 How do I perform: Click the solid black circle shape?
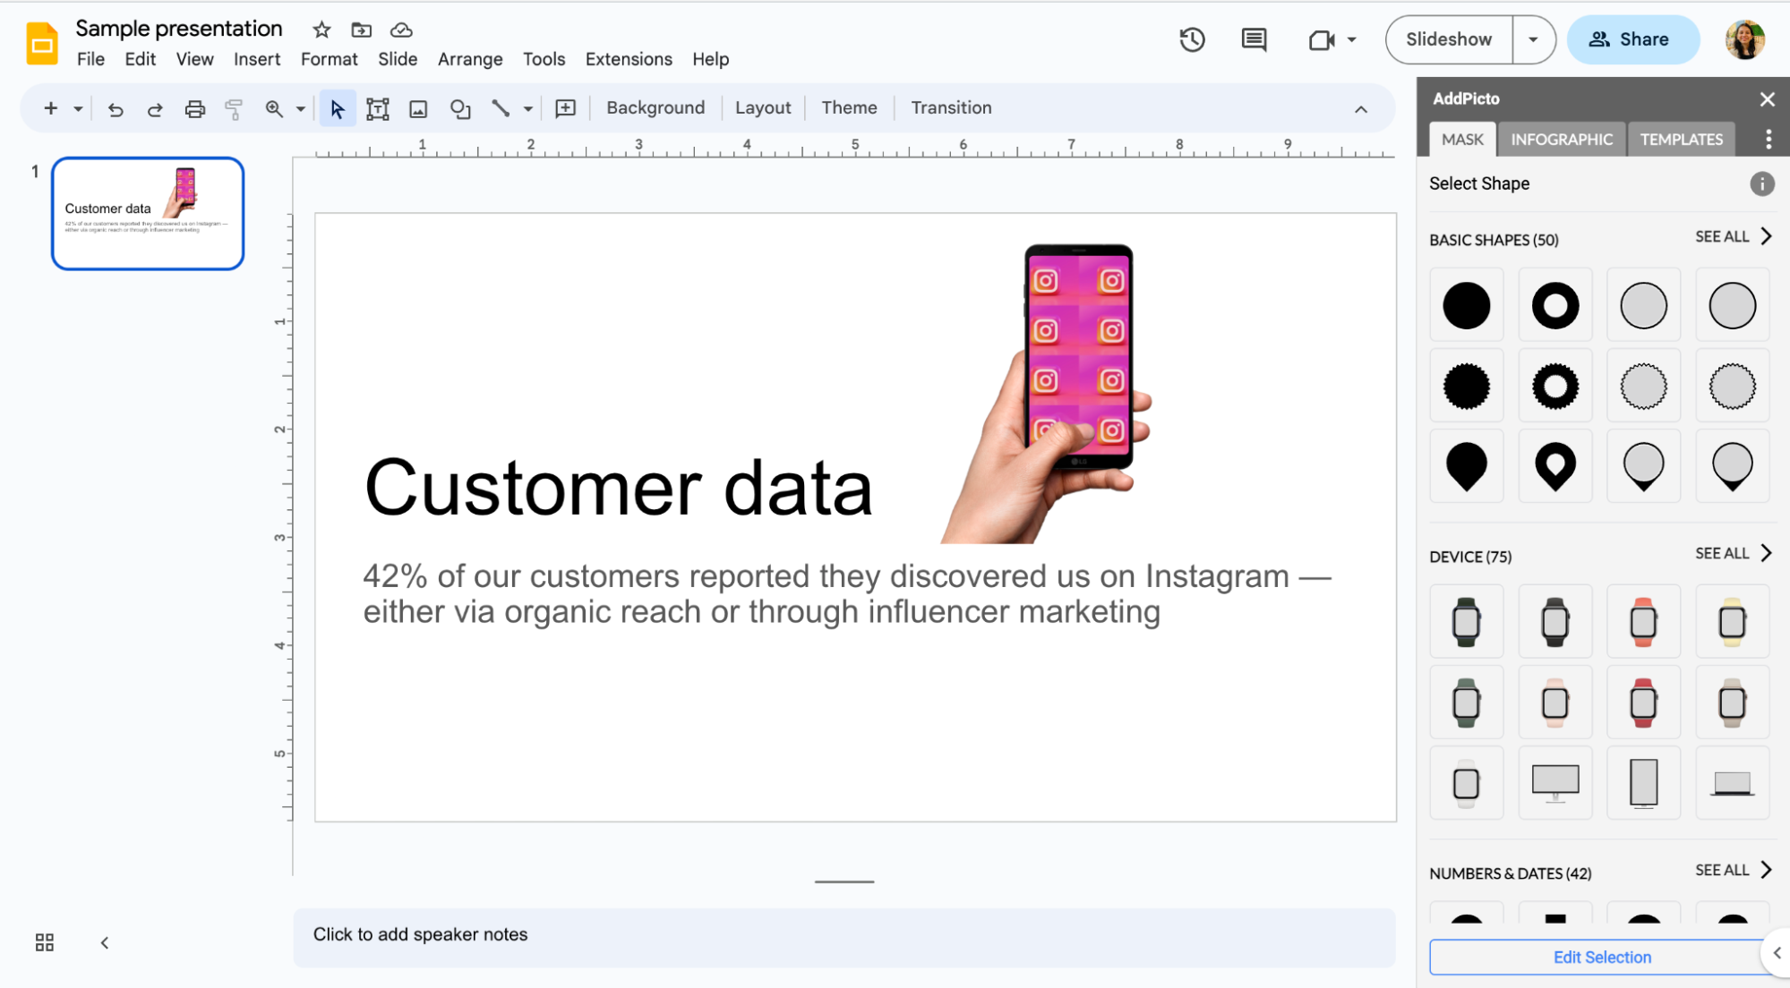(x=1467, y=304)
